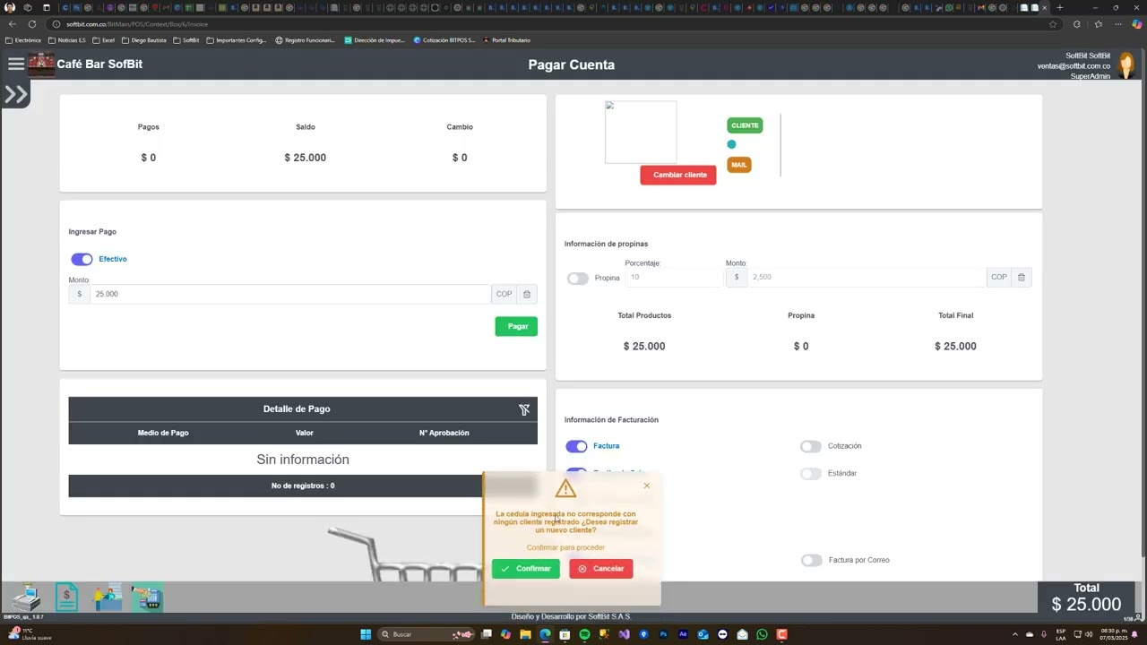1147x645 pixels.
Task: Open Windows Start menu
Action: coord(366,634)
